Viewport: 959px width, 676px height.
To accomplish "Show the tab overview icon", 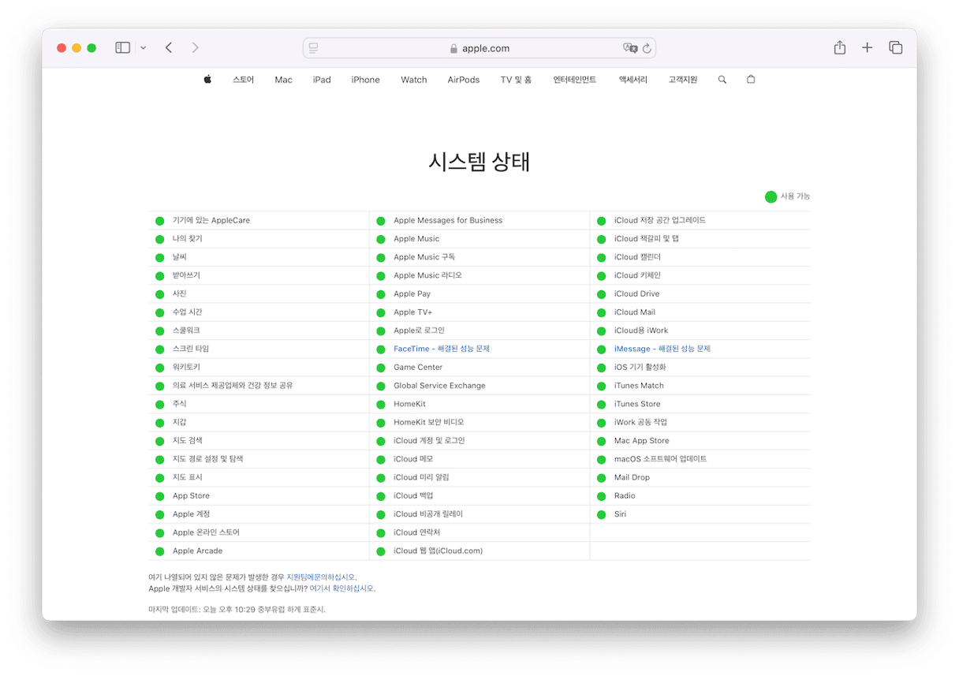I will click(x=895, y=48).
